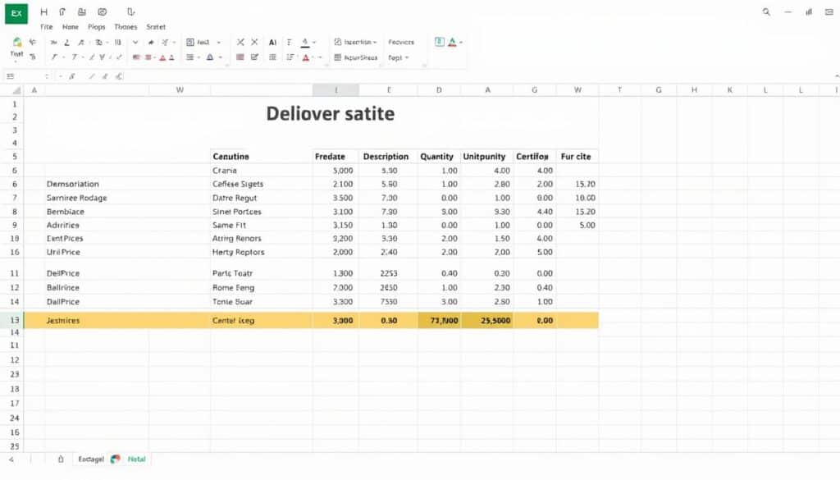Screen dimensions: 840x480
Task: Open the fept dropdown
Action: 407,57
